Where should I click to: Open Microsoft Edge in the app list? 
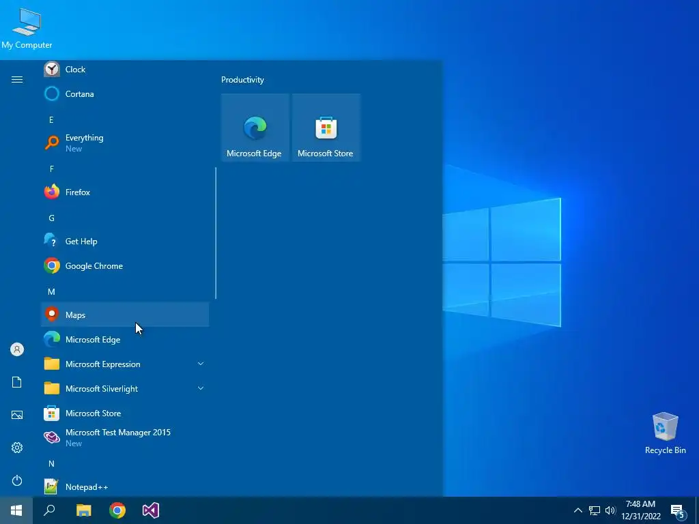[x=125, y=340]
